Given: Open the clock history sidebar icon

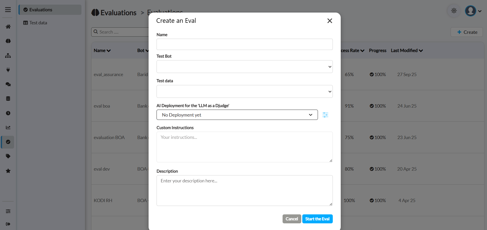Looking at the screenshot, I should coord(8,113).
